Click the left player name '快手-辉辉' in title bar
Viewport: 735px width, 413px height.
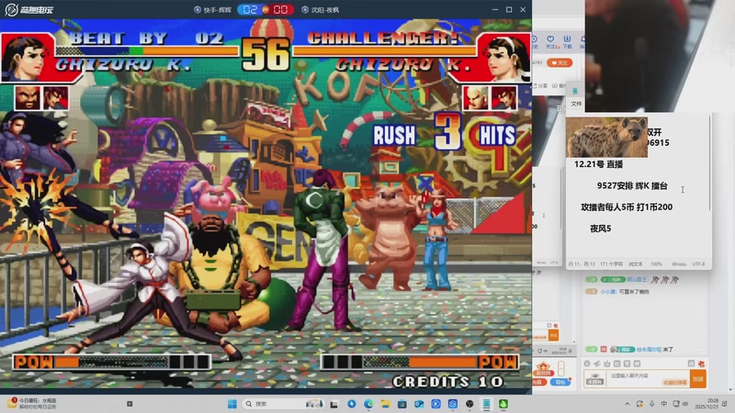click(214, 9)
